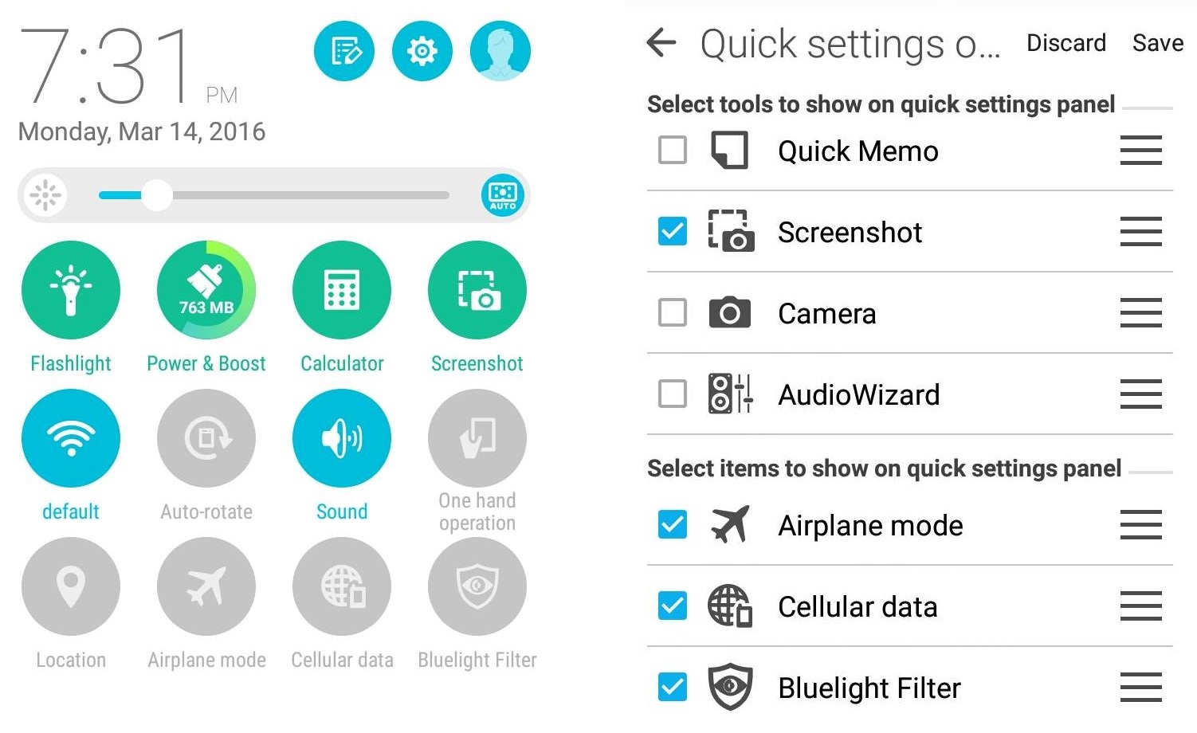This screenshot has width=1197, height=733.
Task: Set brightness on the slider track
Action: tap(274, 195)
